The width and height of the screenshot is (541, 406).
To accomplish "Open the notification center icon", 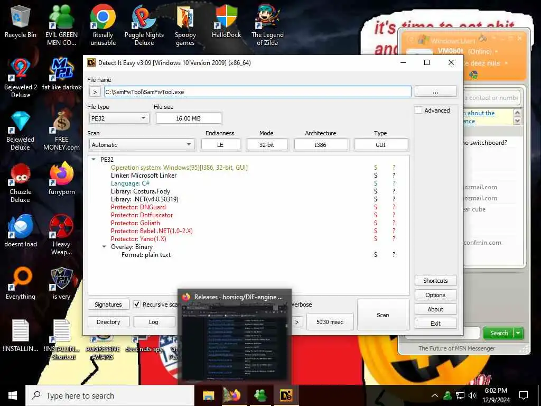I will (524, 395).
